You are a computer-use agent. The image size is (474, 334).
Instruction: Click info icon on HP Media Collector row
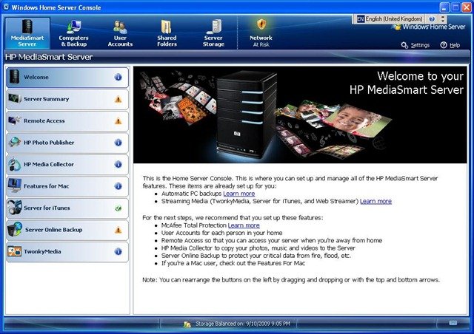pos(118,165)
